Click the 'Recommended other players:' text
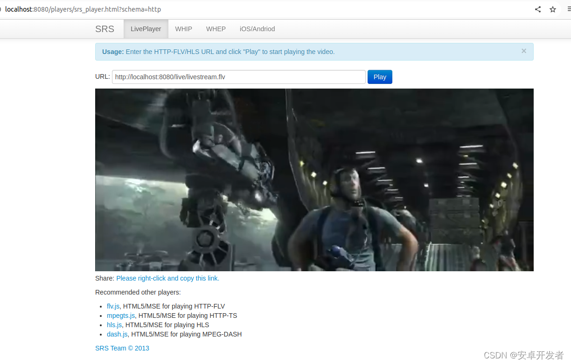 click(x=138, y=292)
